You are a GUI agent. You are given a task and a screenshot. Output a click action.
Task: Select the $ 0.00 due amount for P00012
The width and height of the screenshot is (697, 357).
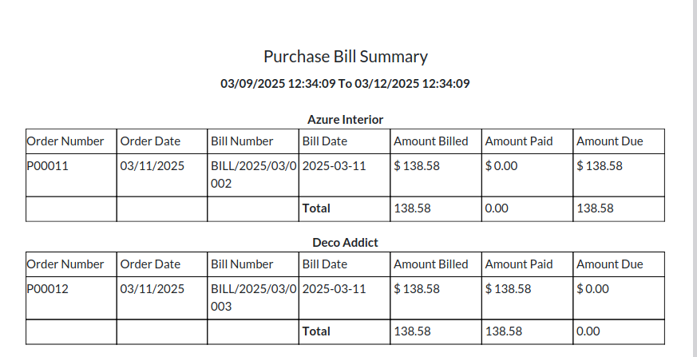pyautogui.click(x=592, y=288)
